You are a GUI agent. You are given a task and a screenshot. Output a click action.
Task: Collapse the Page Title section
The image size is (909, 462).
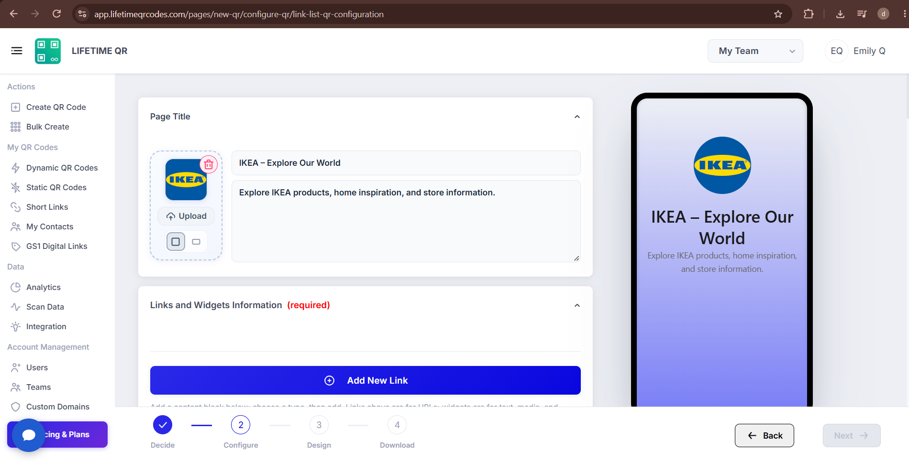coord(577,117)
